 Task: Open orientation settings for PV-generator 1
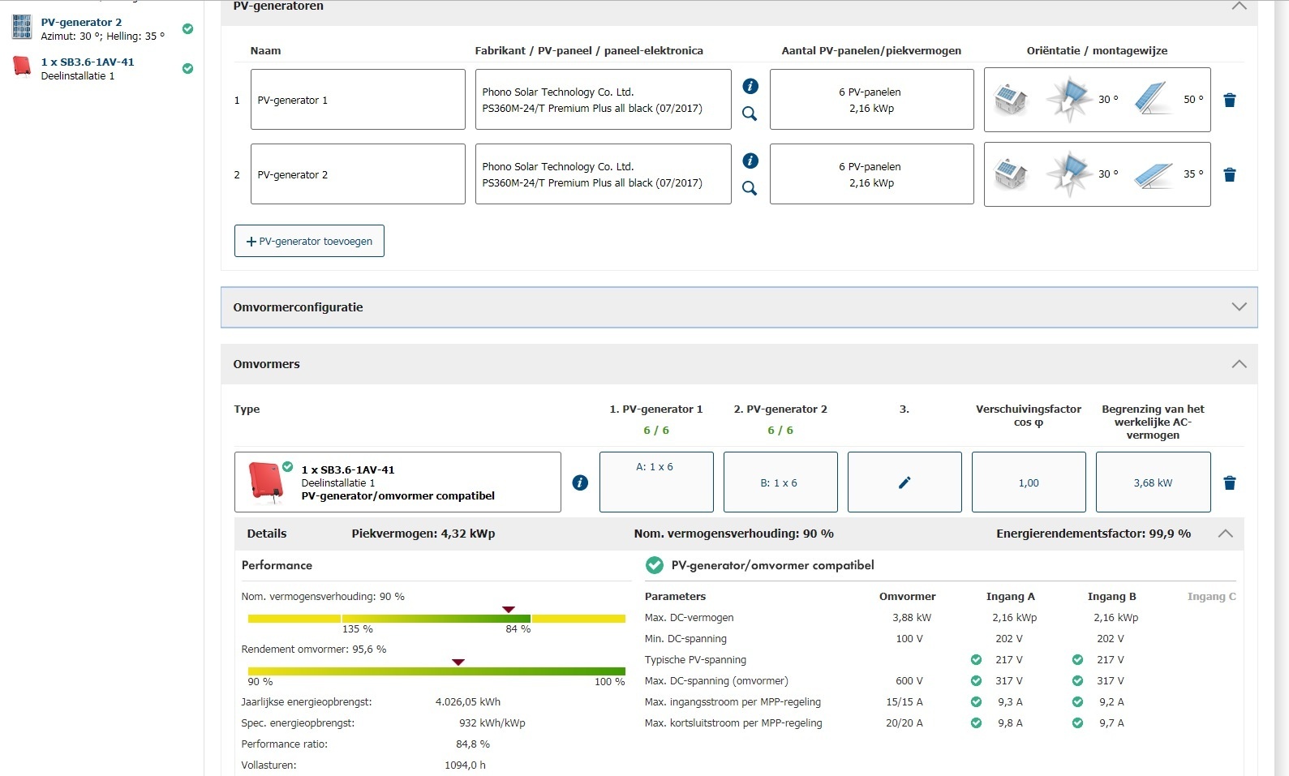click(1097, 100)
